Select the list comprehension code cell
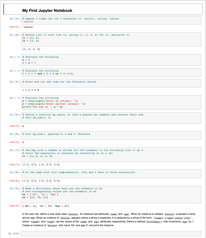The height and width of the screenshot is (238, 206). point(111,174)
